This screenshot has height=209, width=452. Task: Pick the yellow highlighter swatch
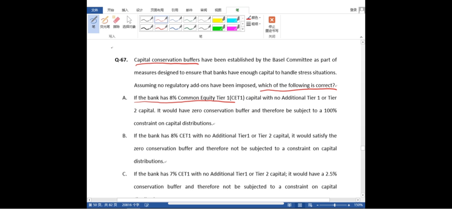(218, 19)
